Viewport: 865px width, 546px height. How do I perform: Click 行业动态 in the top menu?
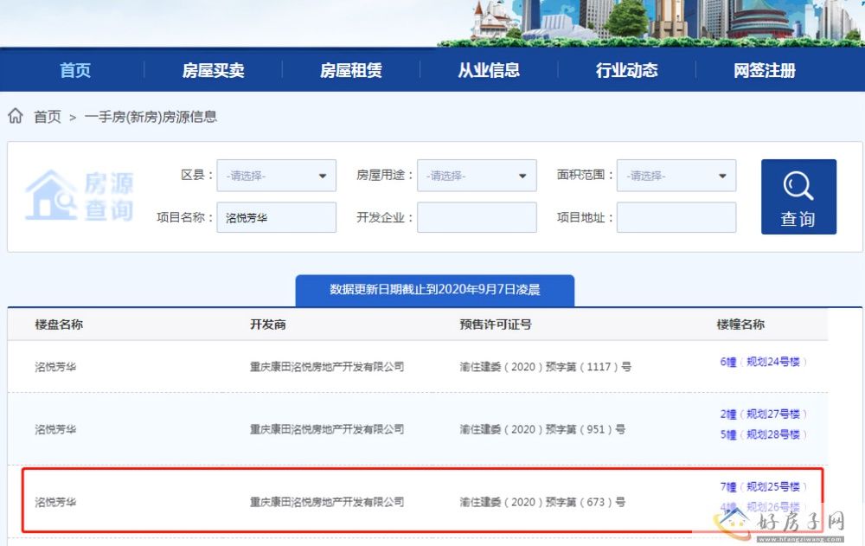coord(626,71)
